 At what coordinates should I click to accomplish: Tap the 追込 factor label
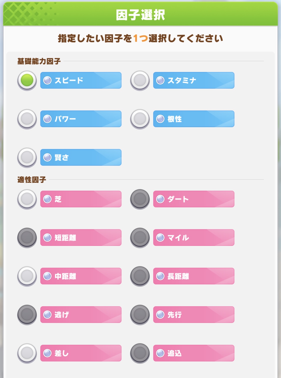coord(194,353)
